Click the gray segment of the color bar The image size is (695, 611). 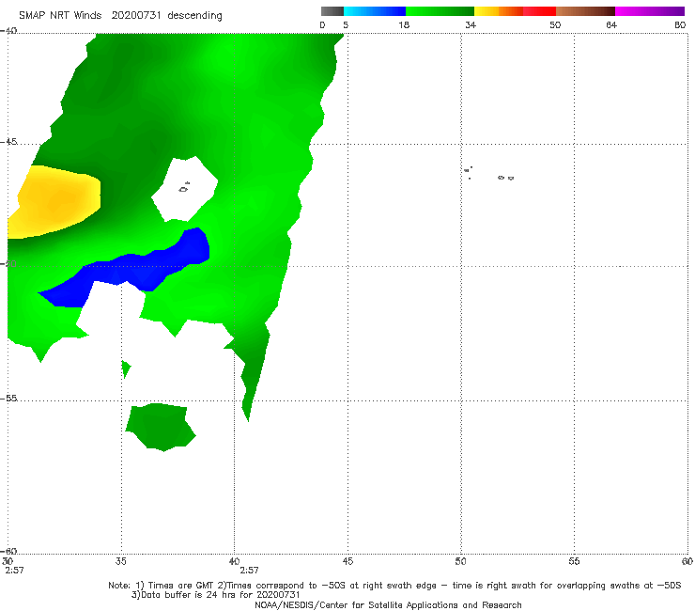click(332, 11)
